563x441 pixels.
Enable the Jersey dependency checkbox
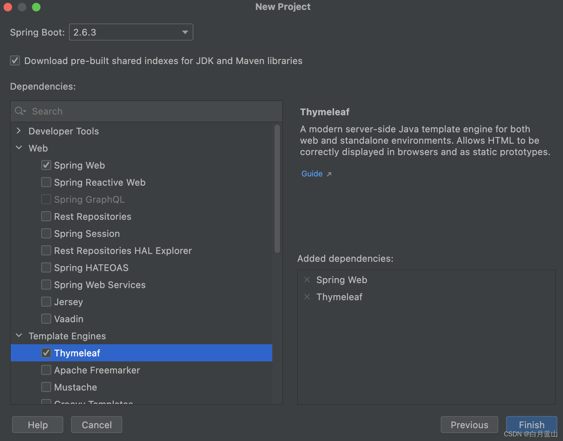(46, 302)
